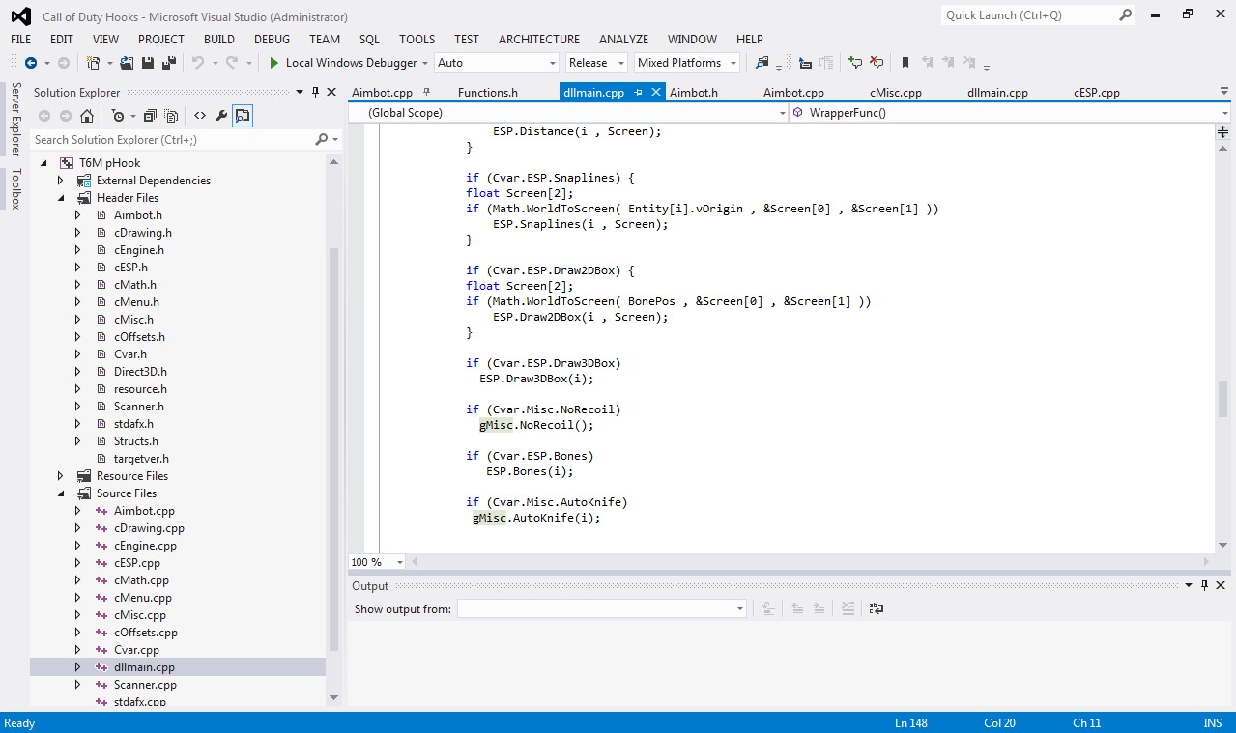Start debugging with the green play icon

274,63
